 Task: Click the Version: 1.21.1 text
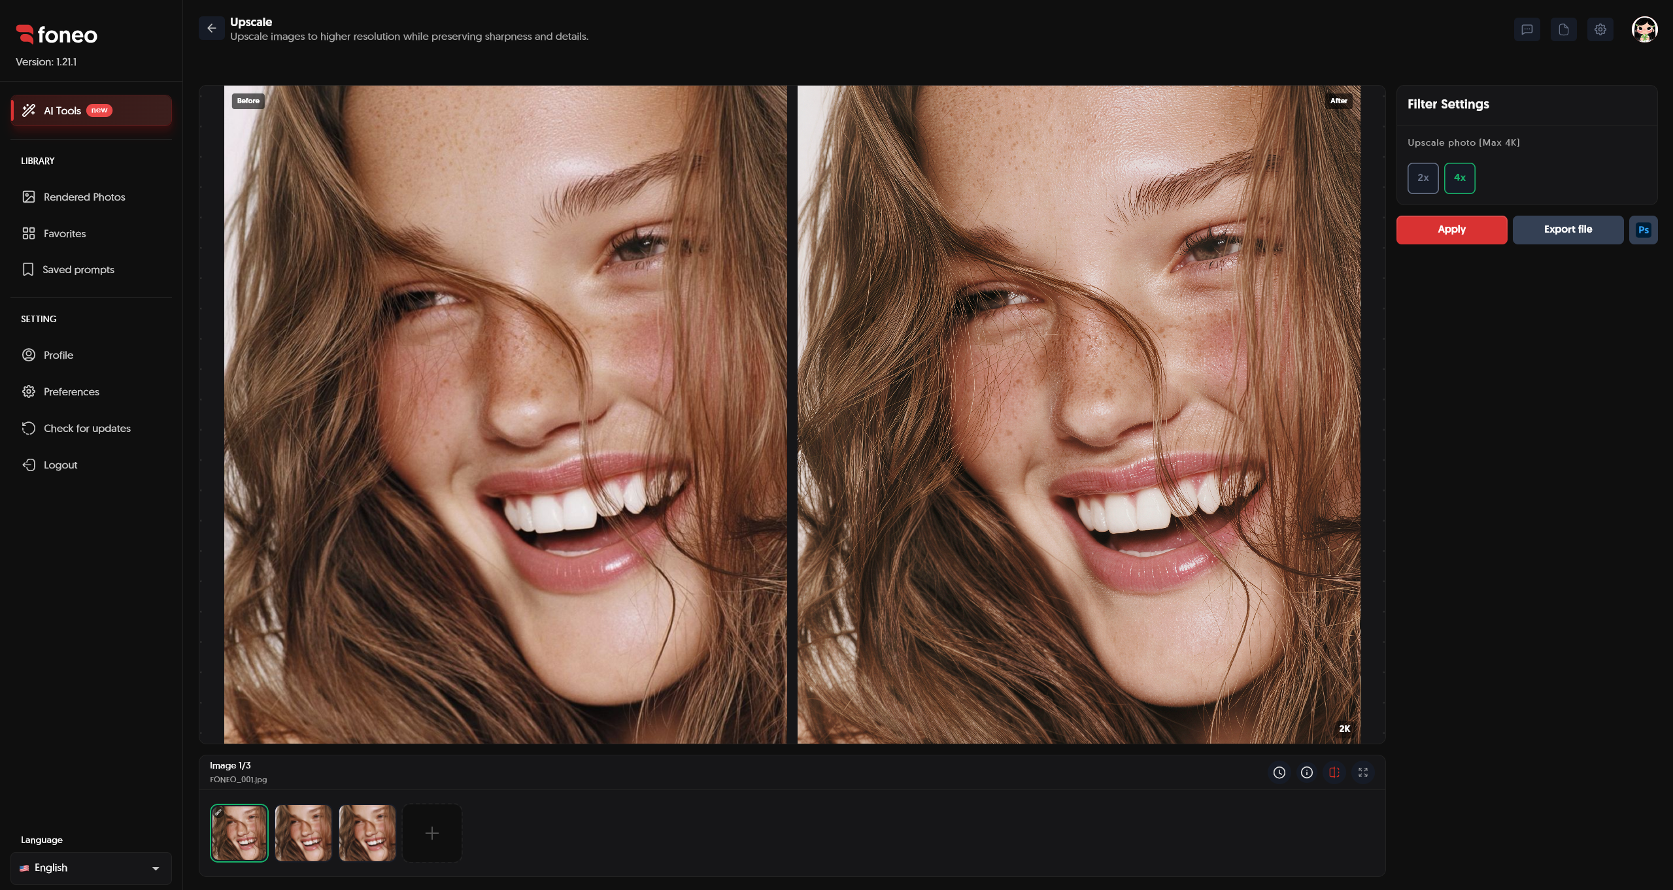[46, 62]
